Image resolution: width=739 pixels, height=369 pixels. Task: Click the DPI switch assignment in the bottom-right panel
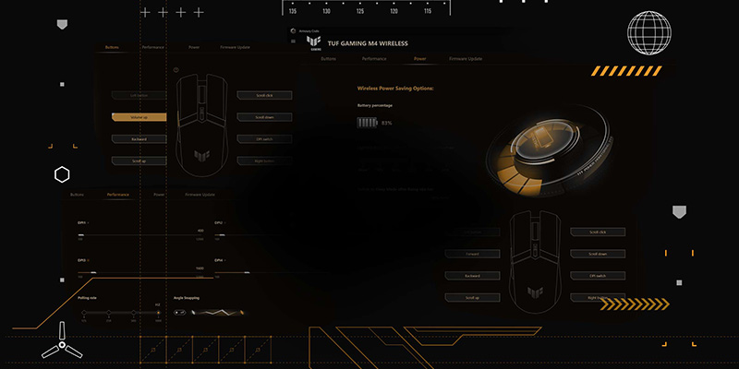(x=598, y=276)
